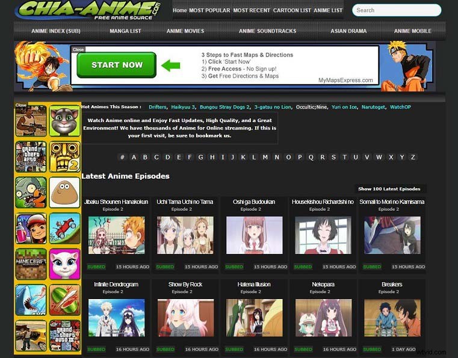Open the Haikyuu 3 link
This screenshot has height=358, width=458.
[x=183, y=107]
